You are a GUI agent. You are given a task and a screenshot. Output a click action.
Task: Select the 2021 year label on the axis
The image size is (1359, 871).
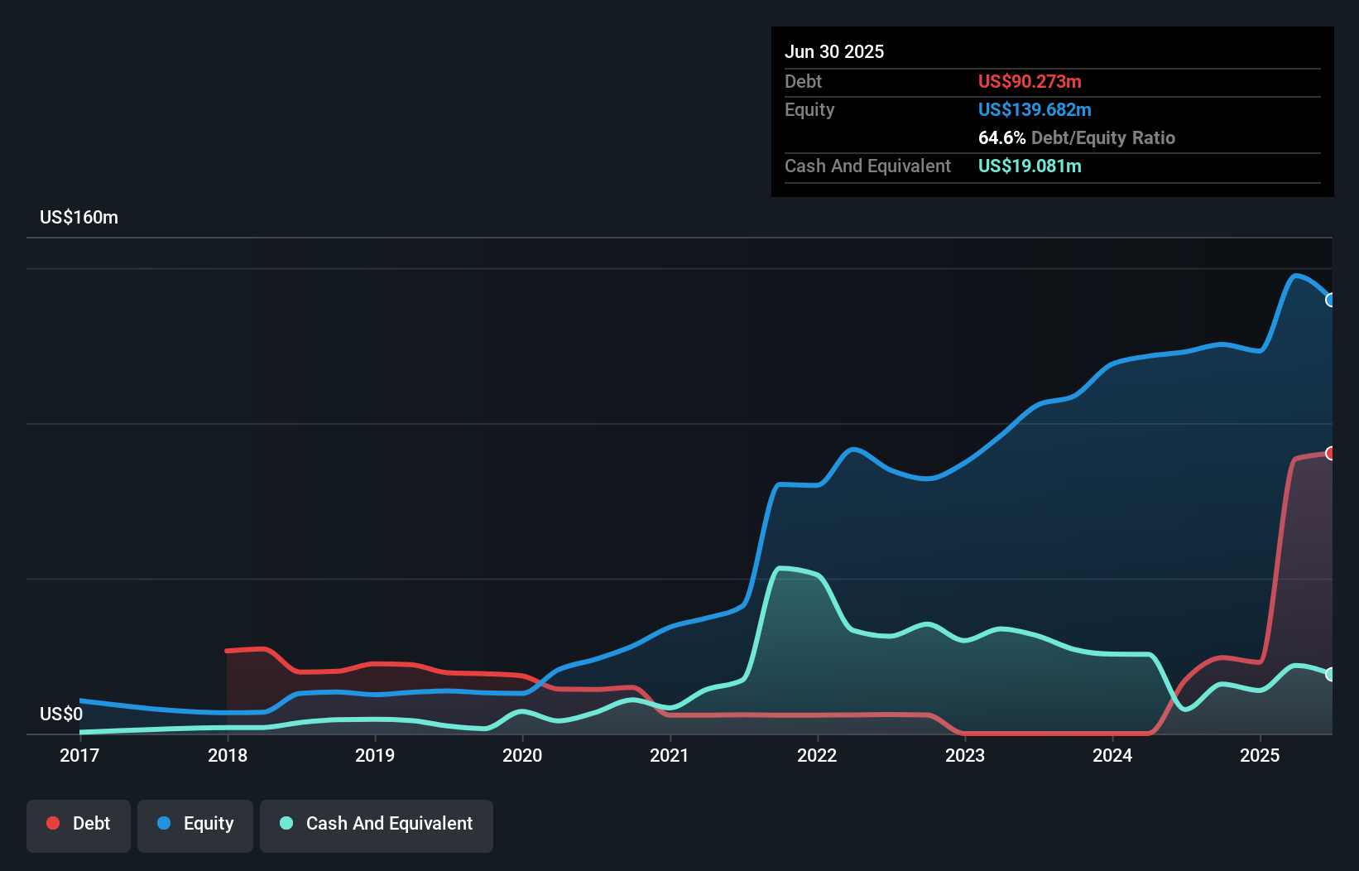tap(670, 755)
